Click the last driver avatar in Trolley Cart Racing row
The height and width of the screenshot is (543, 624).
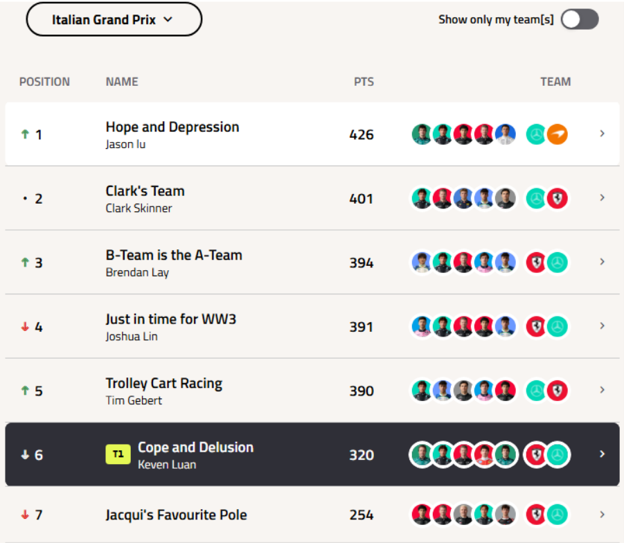coord(506,391)
